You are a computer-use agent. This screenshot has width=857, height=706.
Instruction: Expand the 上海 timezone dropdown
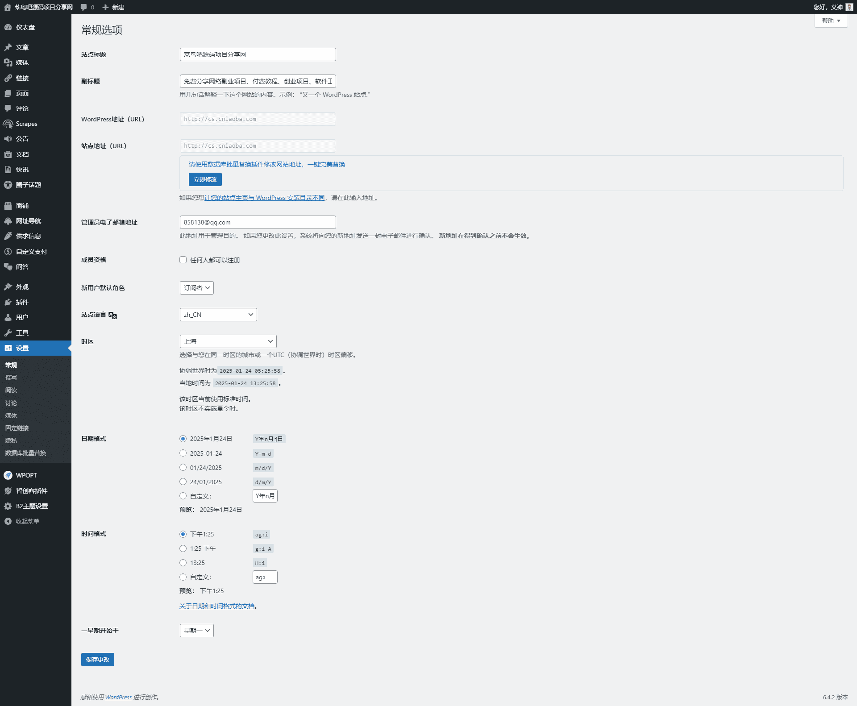point(228,341)
